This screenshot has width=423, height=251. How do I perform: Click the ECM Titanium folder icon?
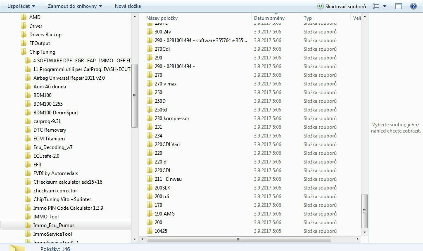[28, 139]
